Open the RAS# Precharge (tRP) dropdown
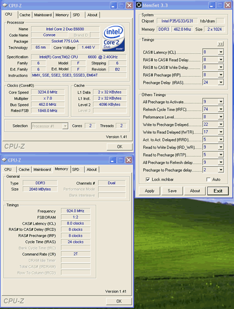234x309 pixels. (x=221, y=75)
